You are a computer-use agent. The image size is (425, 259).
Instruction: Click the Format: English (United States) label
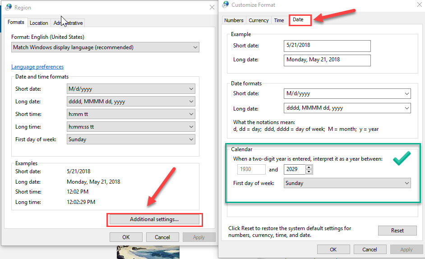click(x=48, y=37)
